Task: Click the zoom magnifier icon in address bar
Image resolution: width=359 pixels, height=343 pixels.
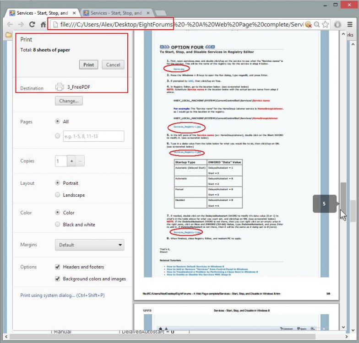Action: point(316,25)
